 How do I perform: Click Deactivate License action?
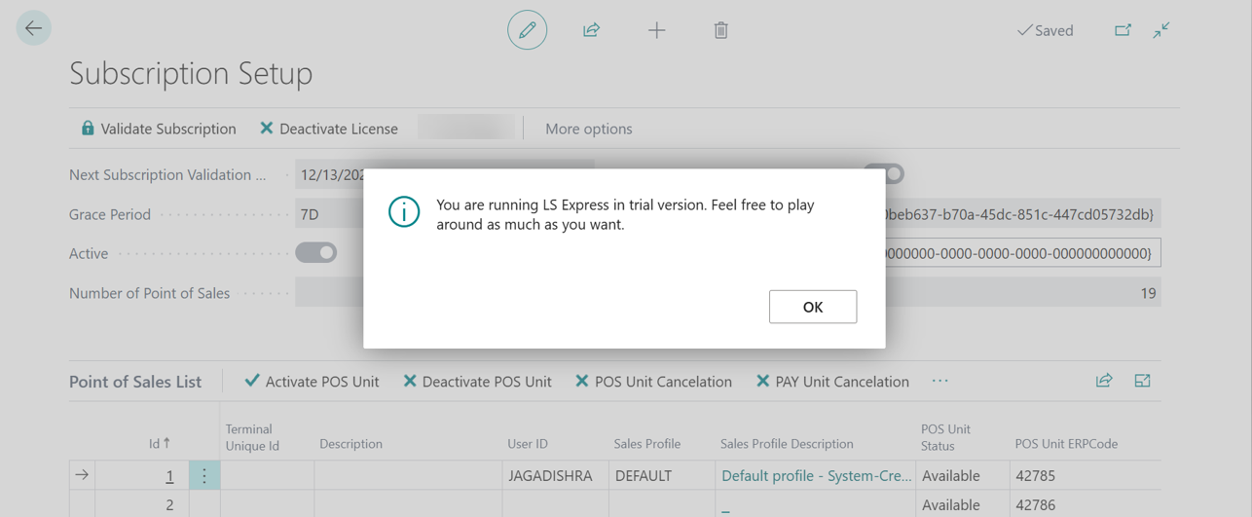[328, 129]
